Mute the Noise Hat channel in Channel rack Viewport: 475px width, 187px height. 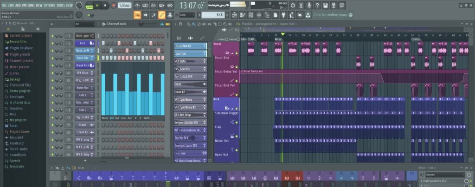[x=52, y=88]
